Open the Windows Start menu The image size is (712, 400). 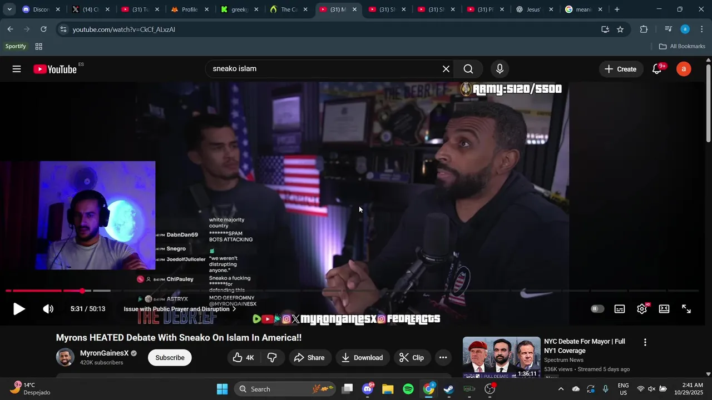[222, 389]
